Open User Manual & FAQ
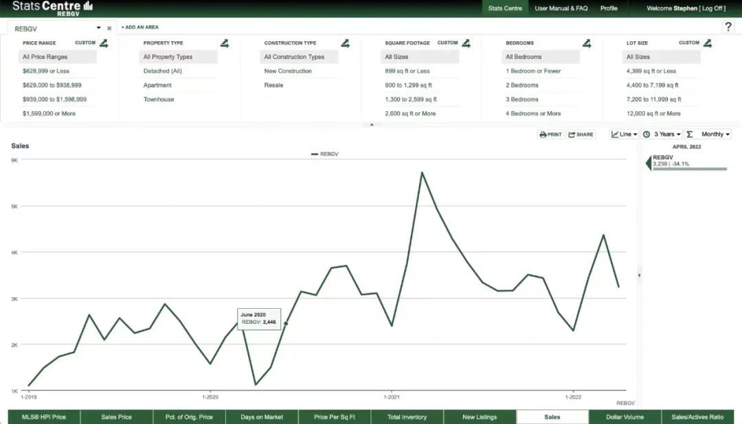Screen dimensions: 742x424 tap(561, 8)
